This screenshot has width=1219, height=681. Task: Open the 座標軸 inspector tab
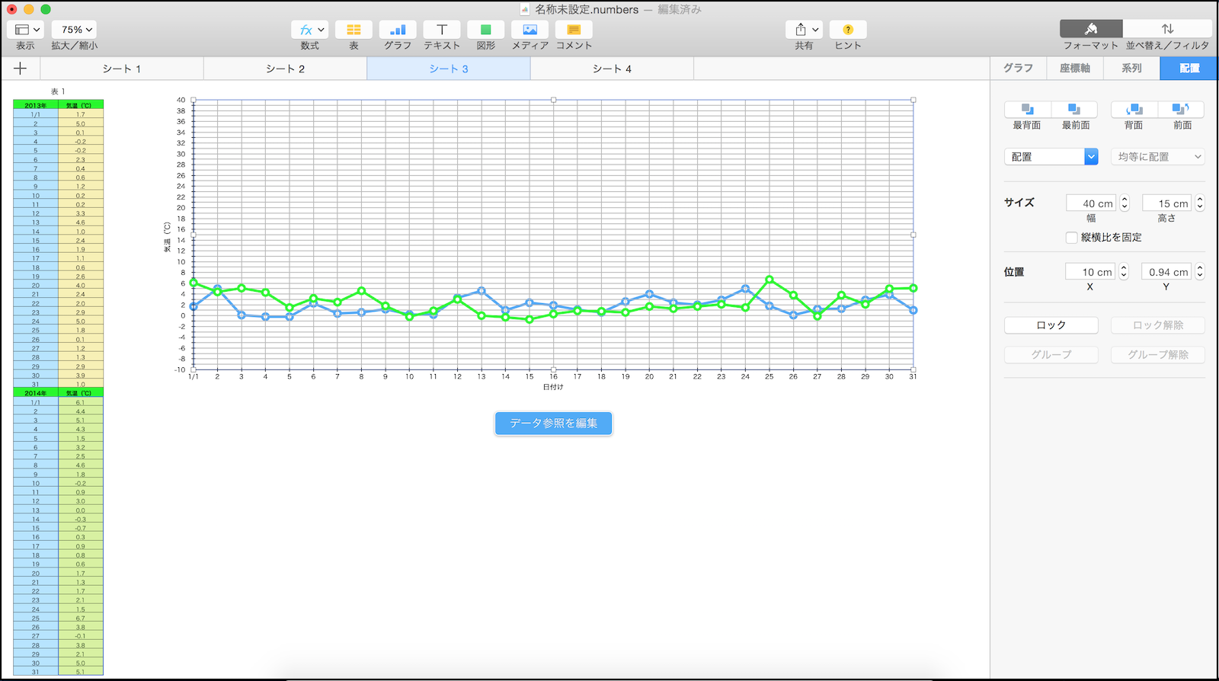(1074, 69)
